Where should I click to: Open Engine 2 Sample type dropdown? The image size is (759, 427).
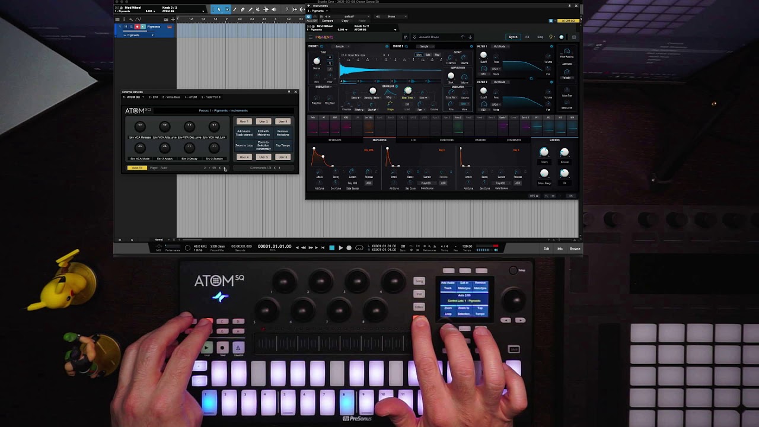(425, 46)
